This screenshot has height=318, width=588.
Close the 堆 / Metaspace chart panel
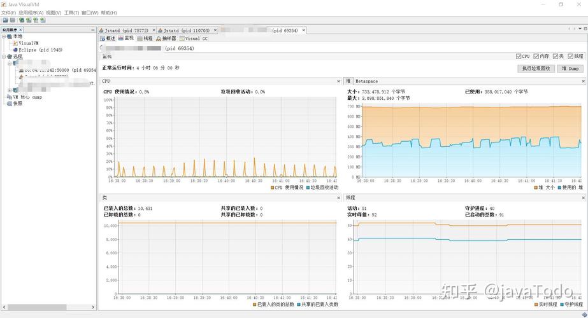(583, 81)
